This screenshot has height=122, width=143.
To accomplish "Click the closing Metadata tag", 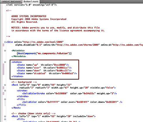I will [x=19, y=56].
